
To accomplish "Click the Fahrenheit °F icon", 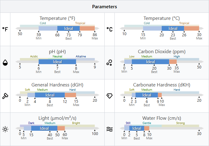I will click(5, 29).
